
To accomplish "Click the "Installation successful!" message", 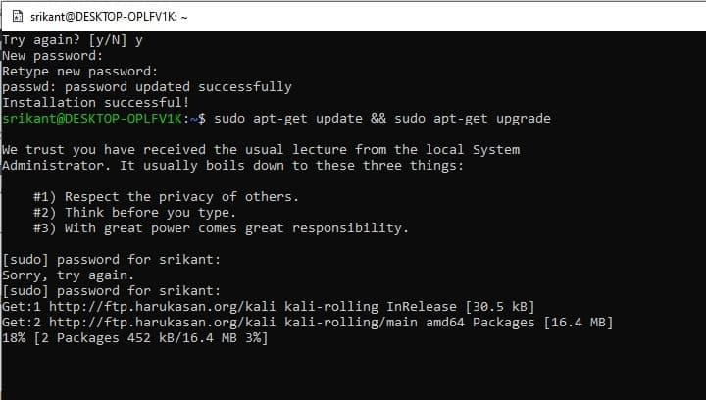I will [95, 103].
